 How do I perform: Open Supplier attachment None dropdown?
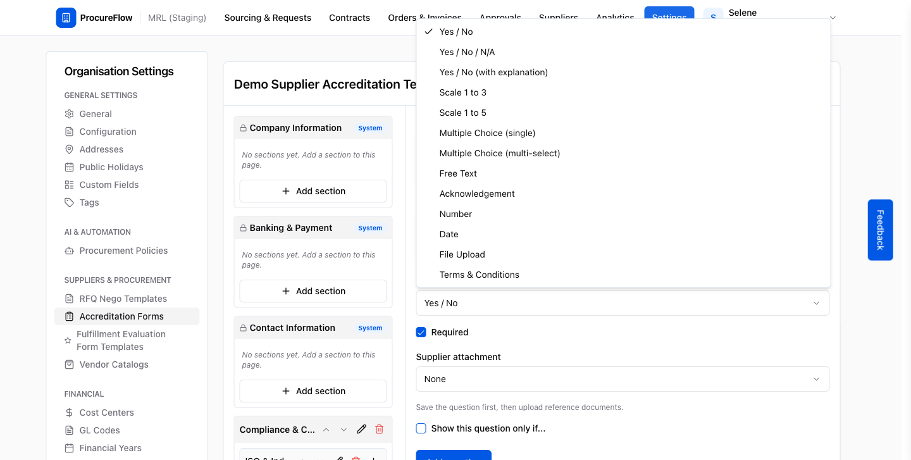point(623,379)
